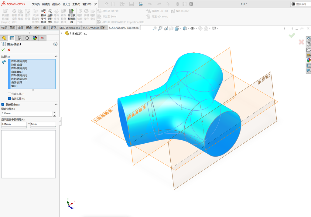Screen dimensions: 311x217
Task: Open the 文件(F) menu
Action: 36,4
